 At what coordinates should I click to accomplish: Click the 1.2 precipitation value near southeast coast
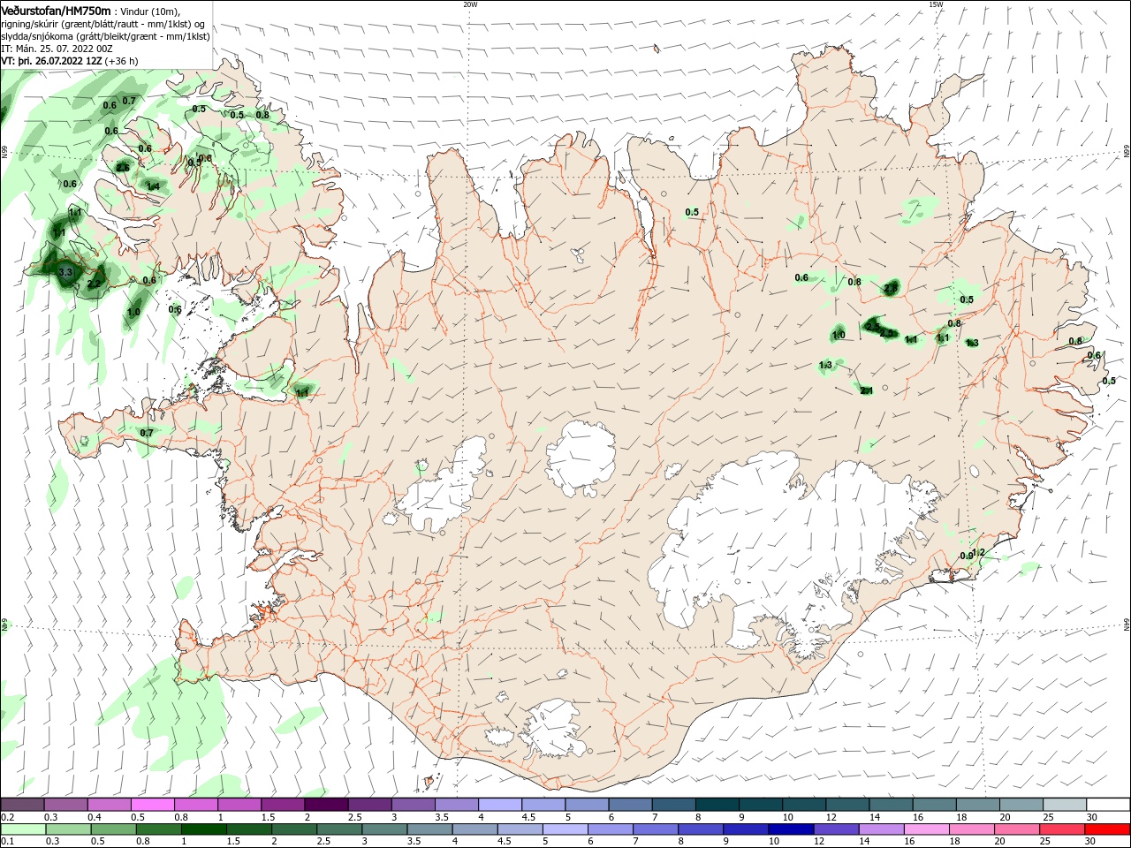coord(978,552)
